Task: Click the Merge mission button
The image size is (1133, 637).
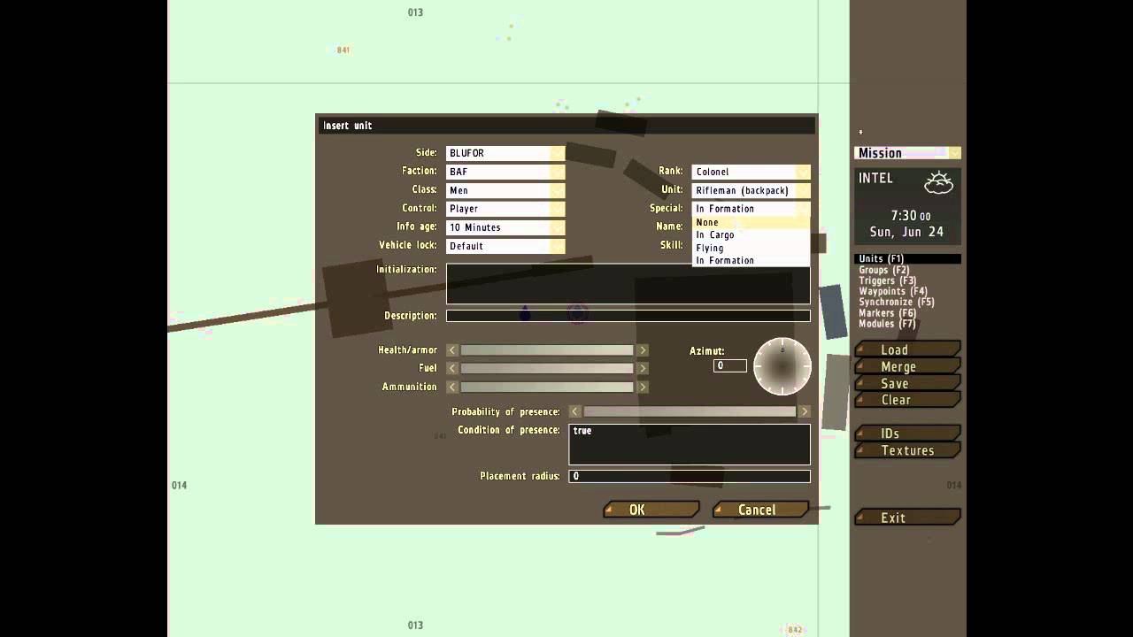Action: tap(907, 366)
